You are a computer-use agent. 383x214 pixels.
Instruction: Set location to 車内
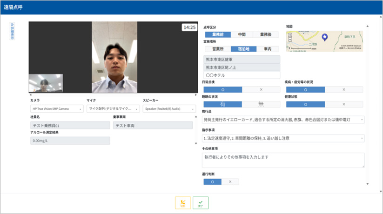coord(268,49)
